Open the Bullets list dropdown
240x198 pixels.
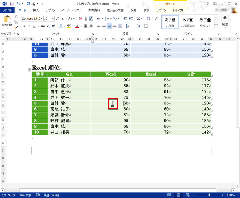103,19
